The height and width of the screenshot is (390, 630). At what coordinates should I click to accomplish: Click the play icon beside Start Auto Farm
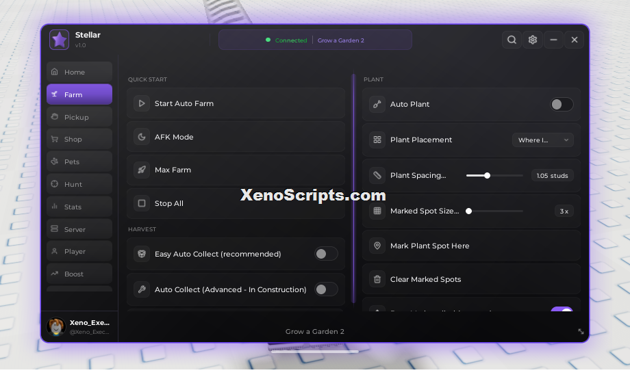[x=142, y=103]
